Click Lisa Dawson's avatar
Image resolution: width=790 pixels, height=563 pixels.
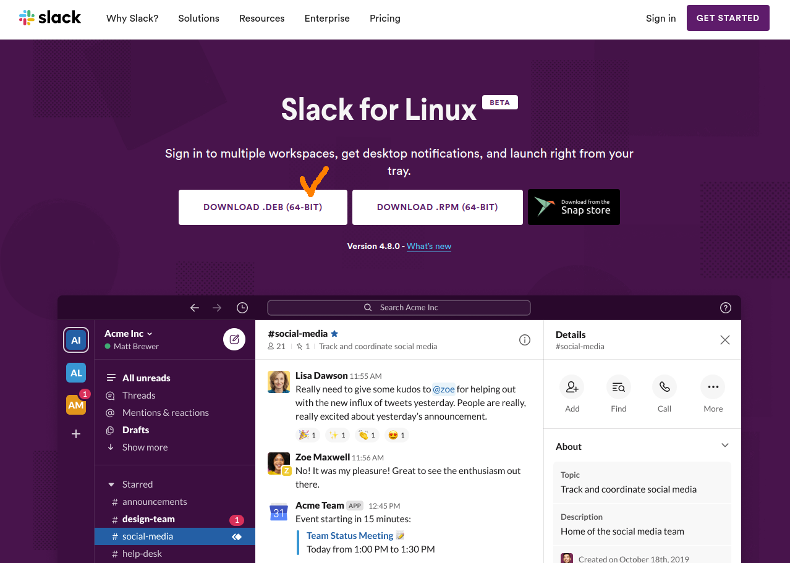tap(279, 381)
